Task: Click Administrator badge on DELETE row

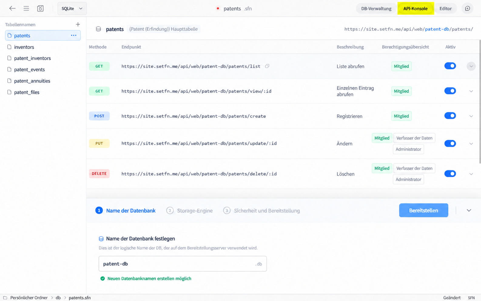Action: click(x=408, y=179)
